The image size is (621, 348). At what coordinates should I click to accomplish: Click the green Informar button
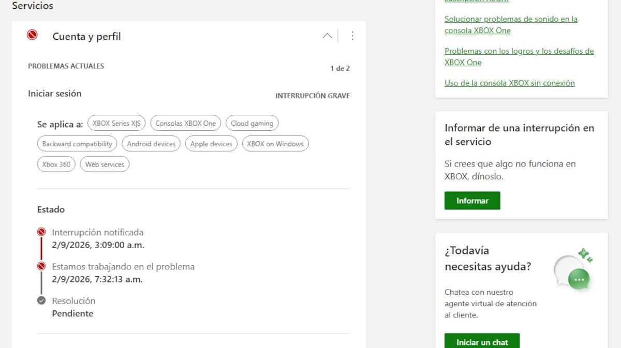point(472,201)
